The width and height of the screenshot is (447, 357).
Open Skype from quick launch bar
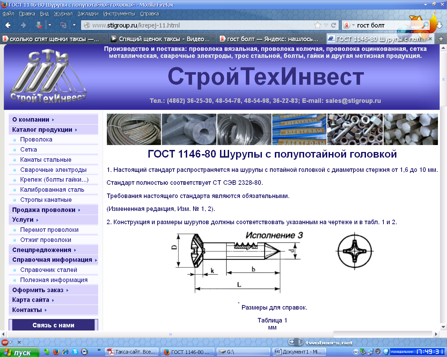(75, 352)
